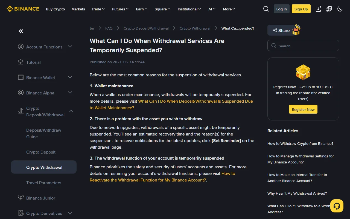Click the Crypto Withdrawal breadcrumb
Screen dimensions: 350x219
pyautogui.click(x=195, y=28)
